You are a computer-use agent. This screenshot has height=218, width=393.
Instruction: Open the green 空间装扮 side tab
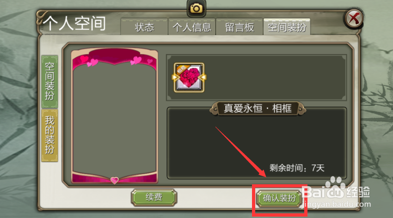49,82
